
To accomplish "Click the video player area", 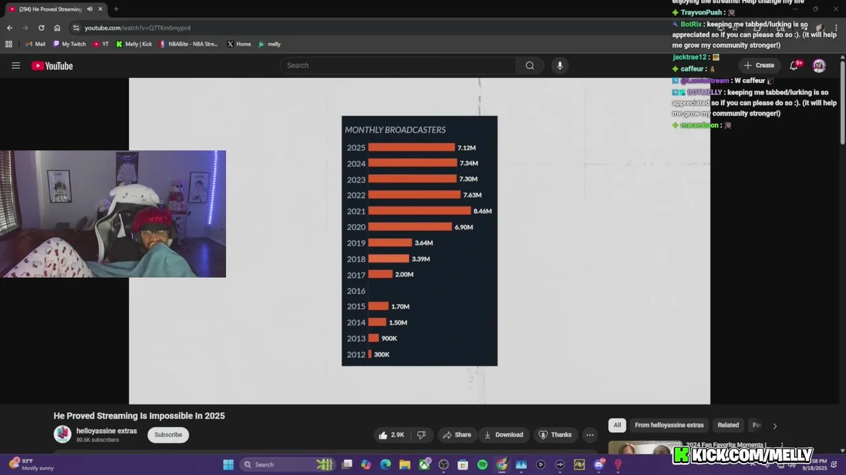I will pyautogui.click(x=419, y=241).
